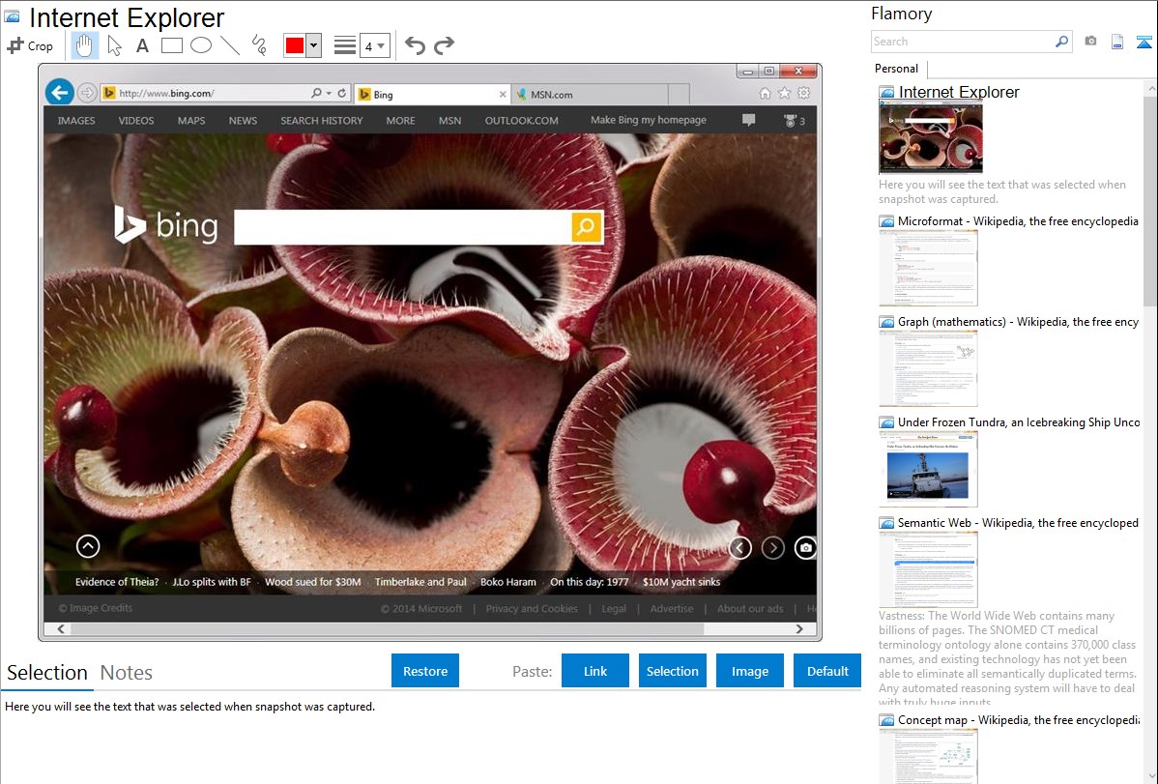Open the Semantic Web snapshot title

pos(1018,522)
